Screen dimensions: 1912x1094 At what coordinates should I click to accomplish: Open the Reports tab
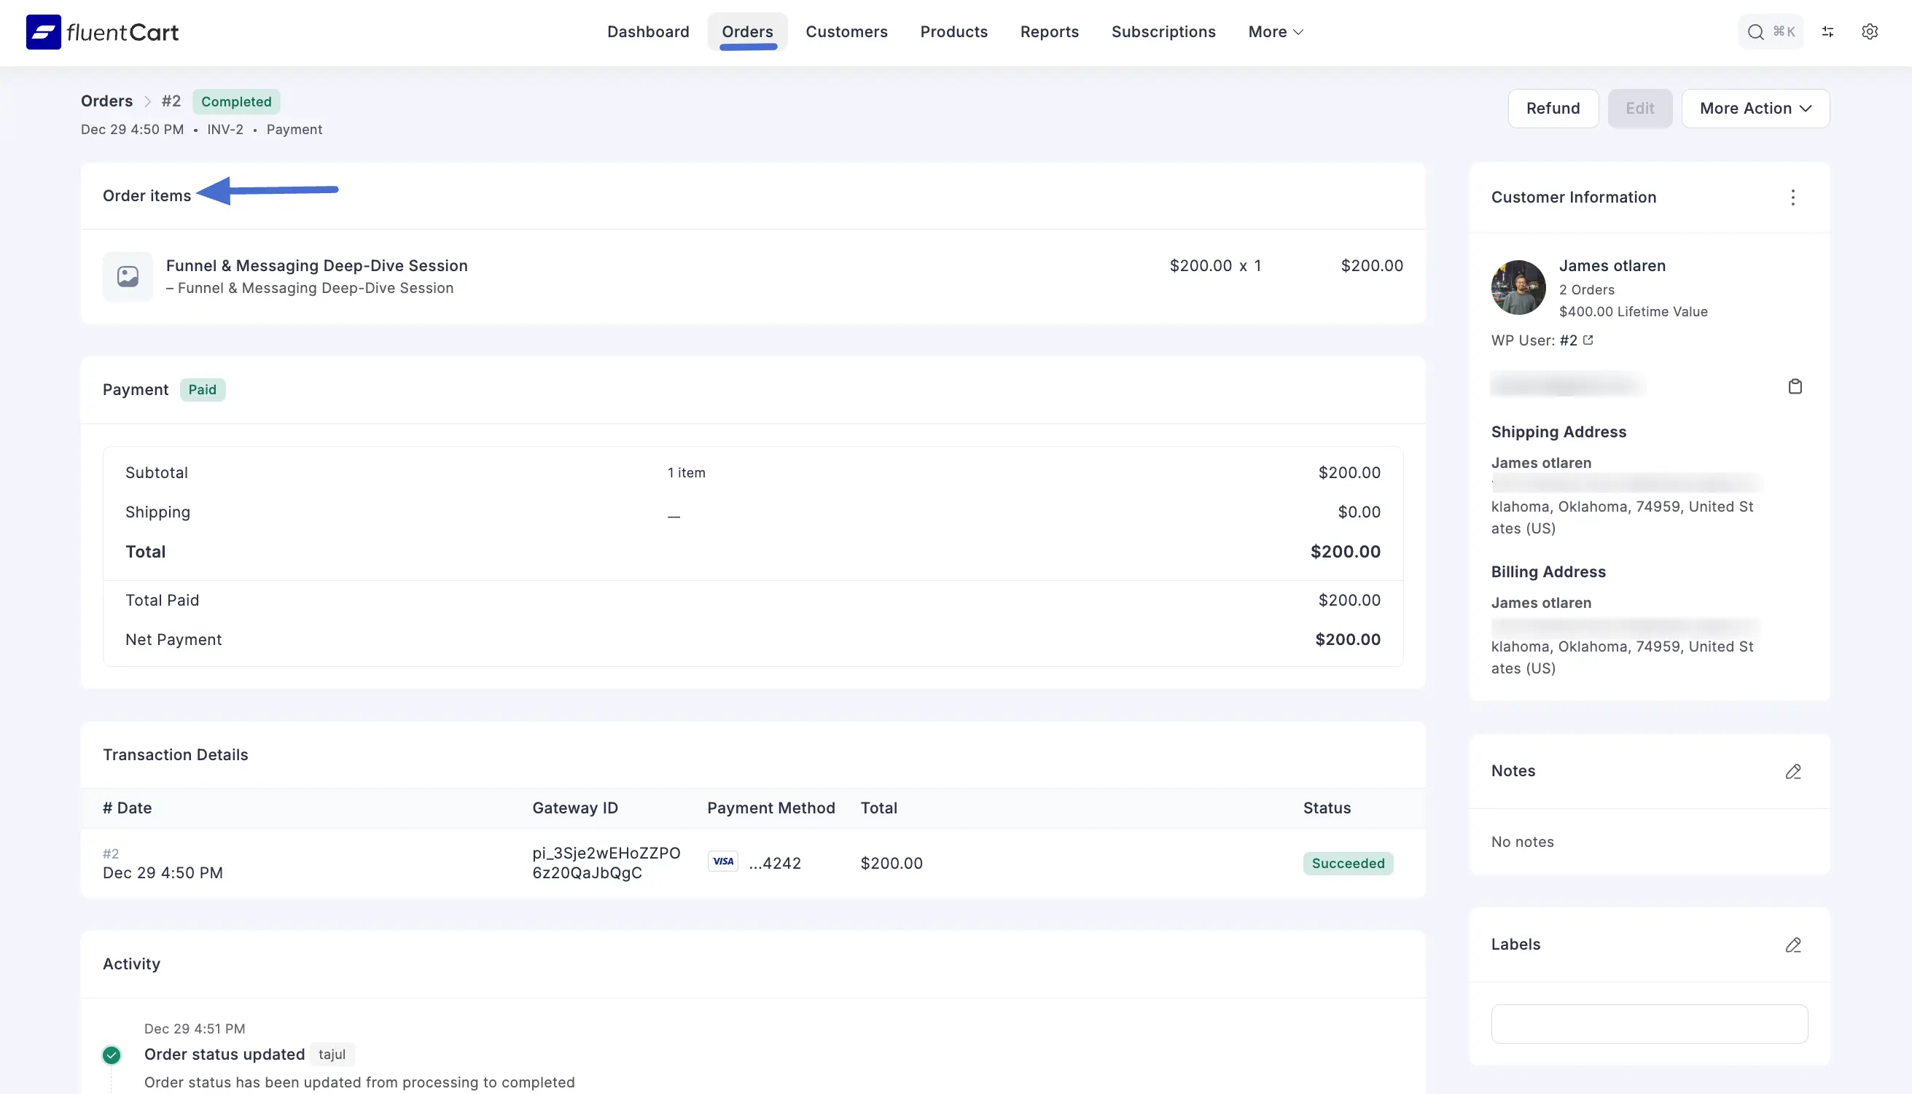1049,31
